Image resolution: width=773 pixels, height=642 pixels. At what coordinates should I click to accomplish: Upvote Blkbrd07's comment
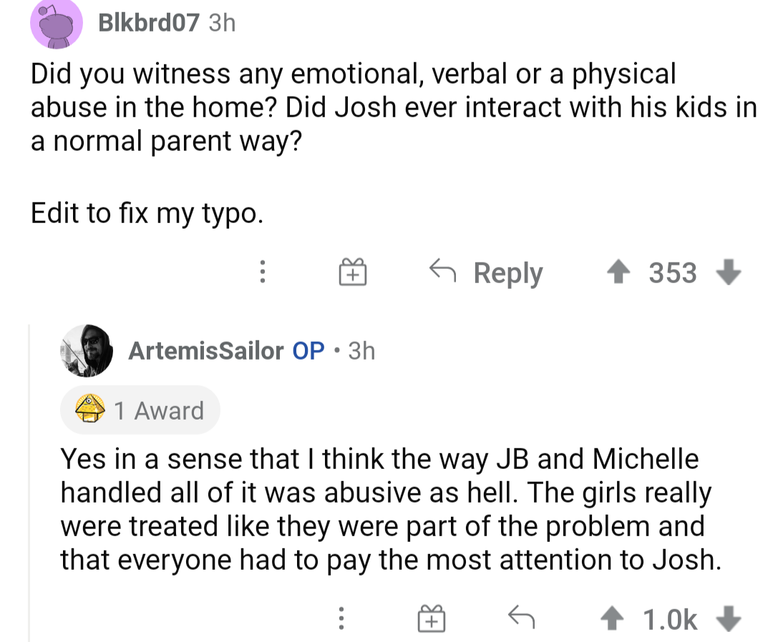coord(618,272)
